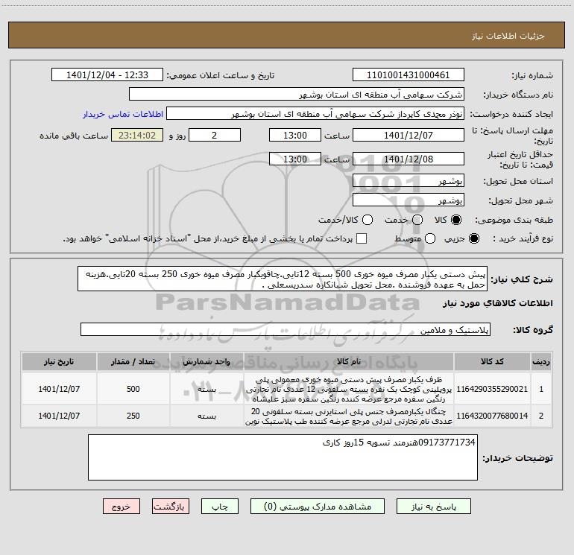Click the چاپ print button
This screenshot has width=574, height=555.
pos(220,507)
